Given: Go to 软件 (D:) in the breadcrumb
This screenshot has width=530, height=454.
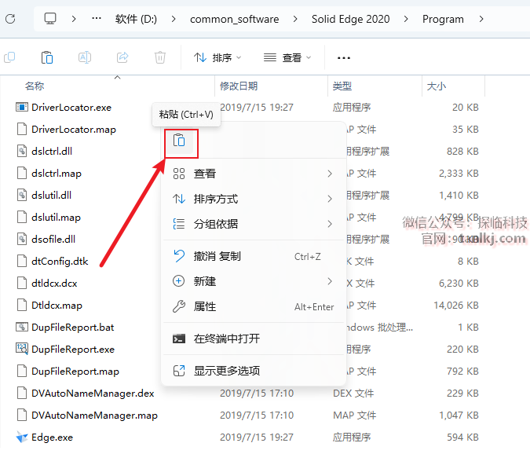Looking at the screenshot, I should coord(136,19).
